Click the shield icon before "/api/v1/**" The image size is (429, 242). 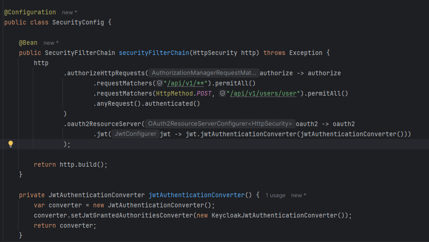160,83
